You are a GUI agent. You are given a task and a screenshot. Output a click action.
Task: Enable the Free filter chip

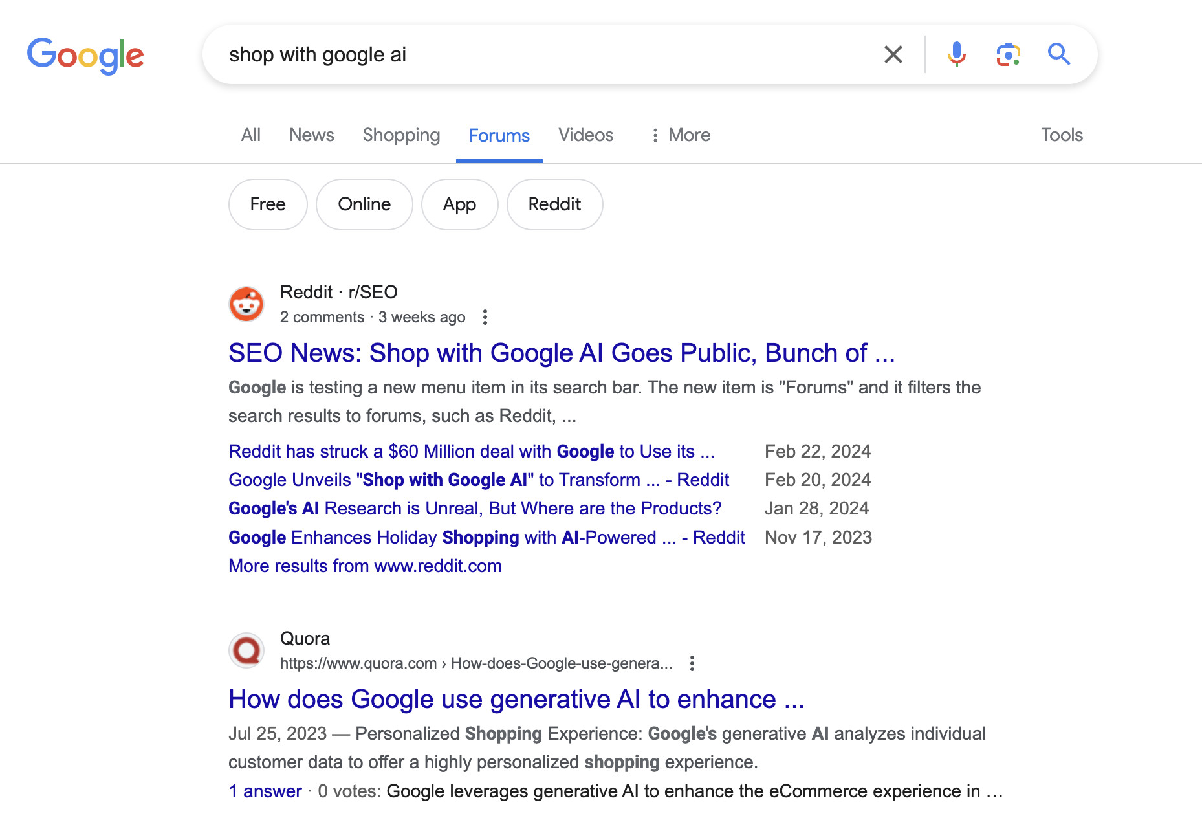click(x=267, y=204)
